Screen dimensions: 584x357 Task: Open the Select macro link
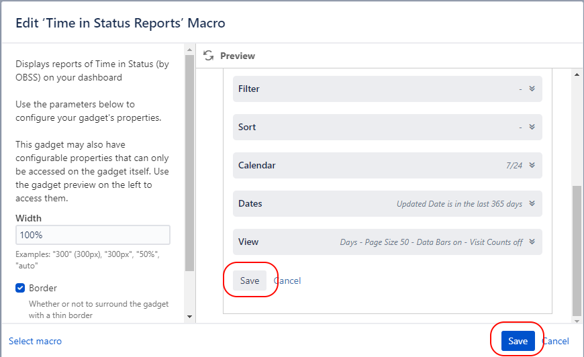(35, 341)
